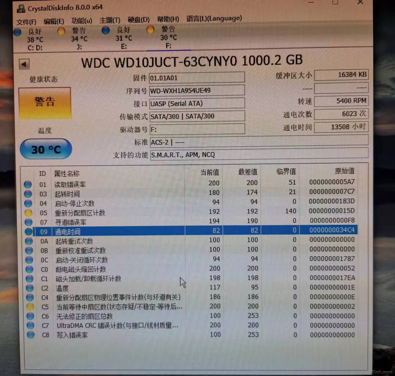Click the blue status icon for attribute 03

pos(28,194)
